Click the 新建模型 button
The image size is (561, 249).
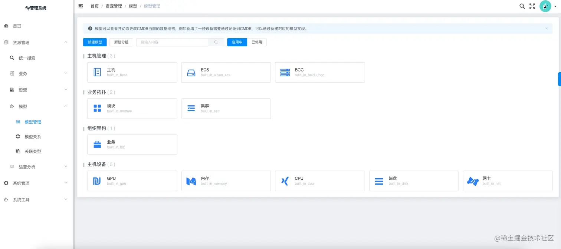click(x=95, y=42)
